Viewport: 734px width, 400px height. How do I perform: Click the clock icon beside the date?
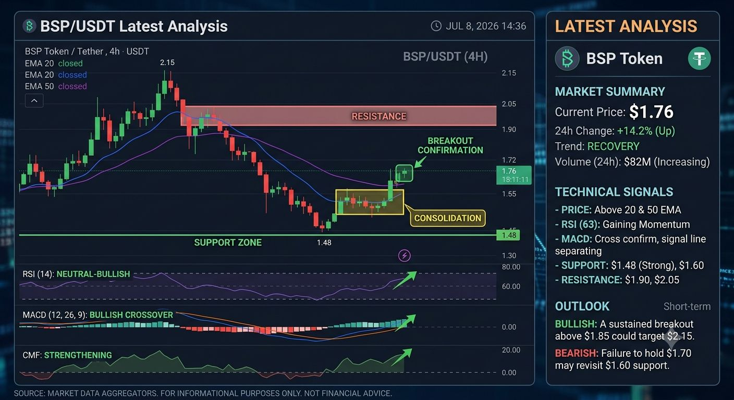pos(436,26)
